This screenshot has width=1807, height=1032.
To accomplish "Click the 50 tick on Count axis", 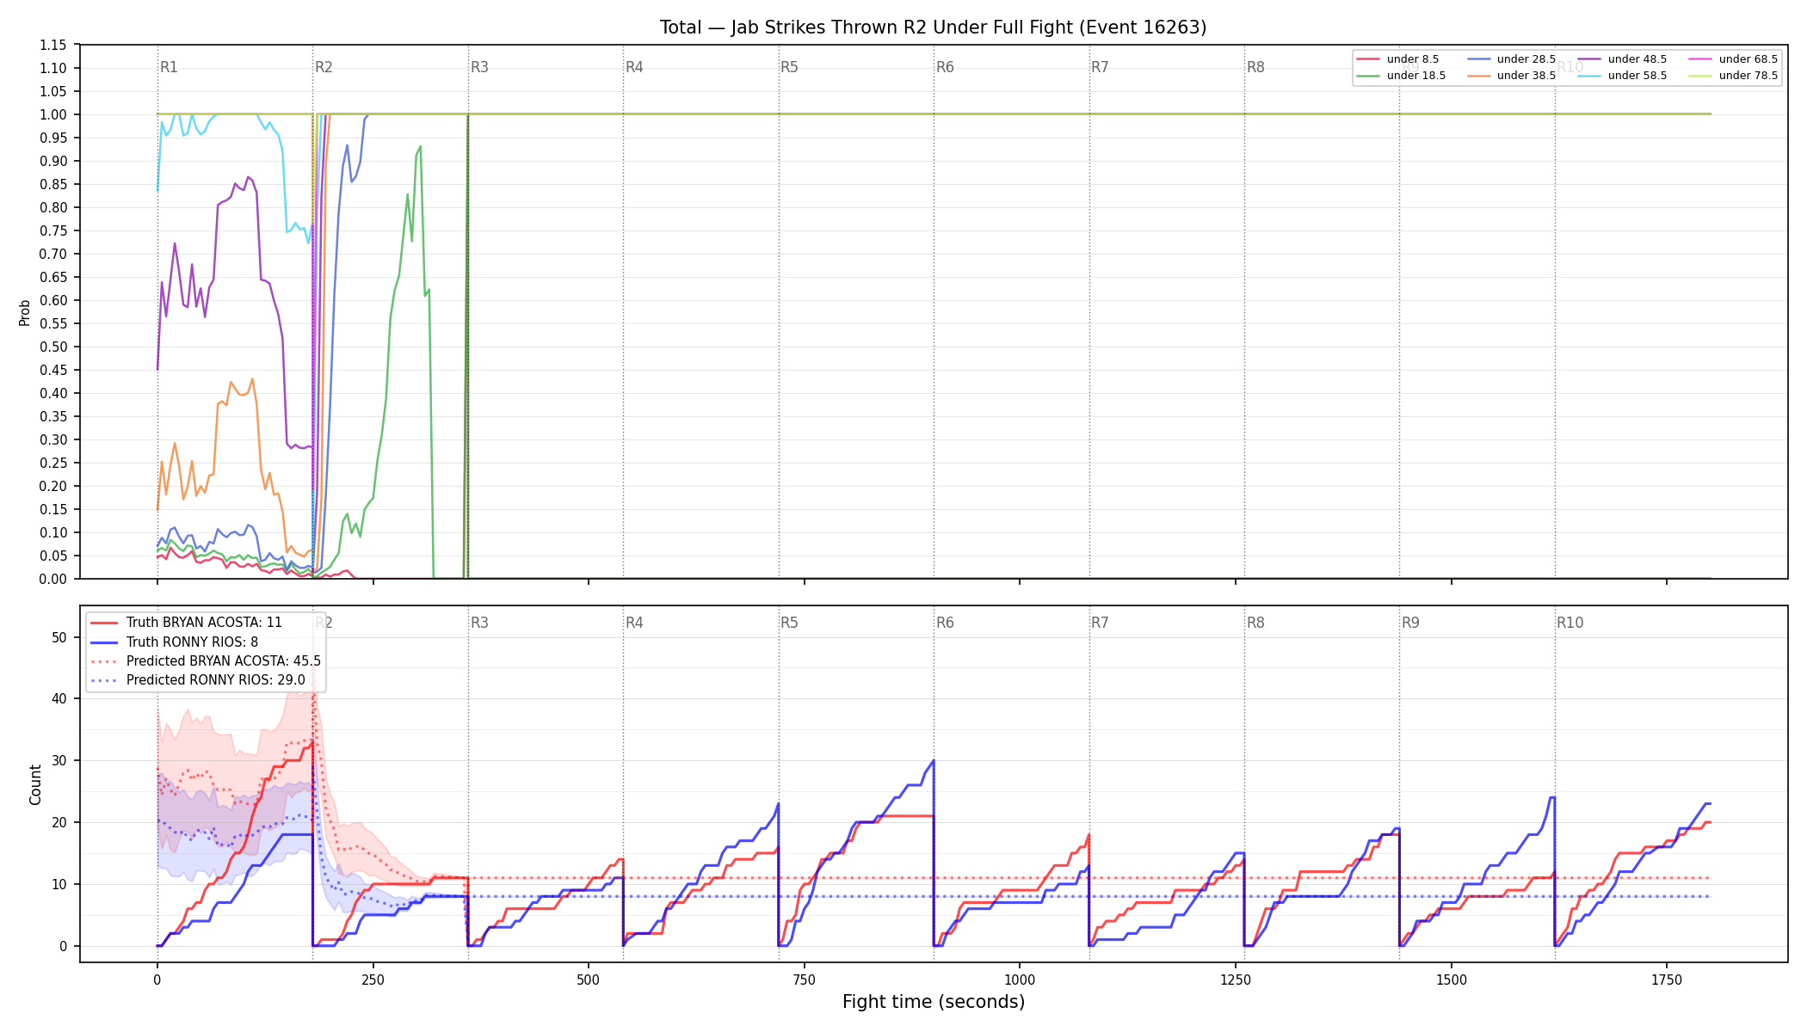I will 59,637.
